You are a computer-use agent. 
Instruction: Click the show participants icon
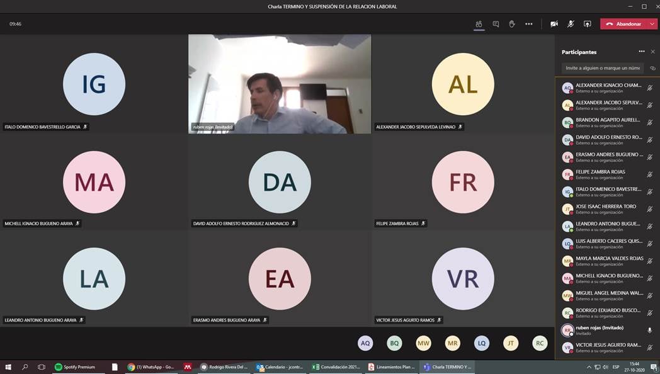tap(479, 24)
